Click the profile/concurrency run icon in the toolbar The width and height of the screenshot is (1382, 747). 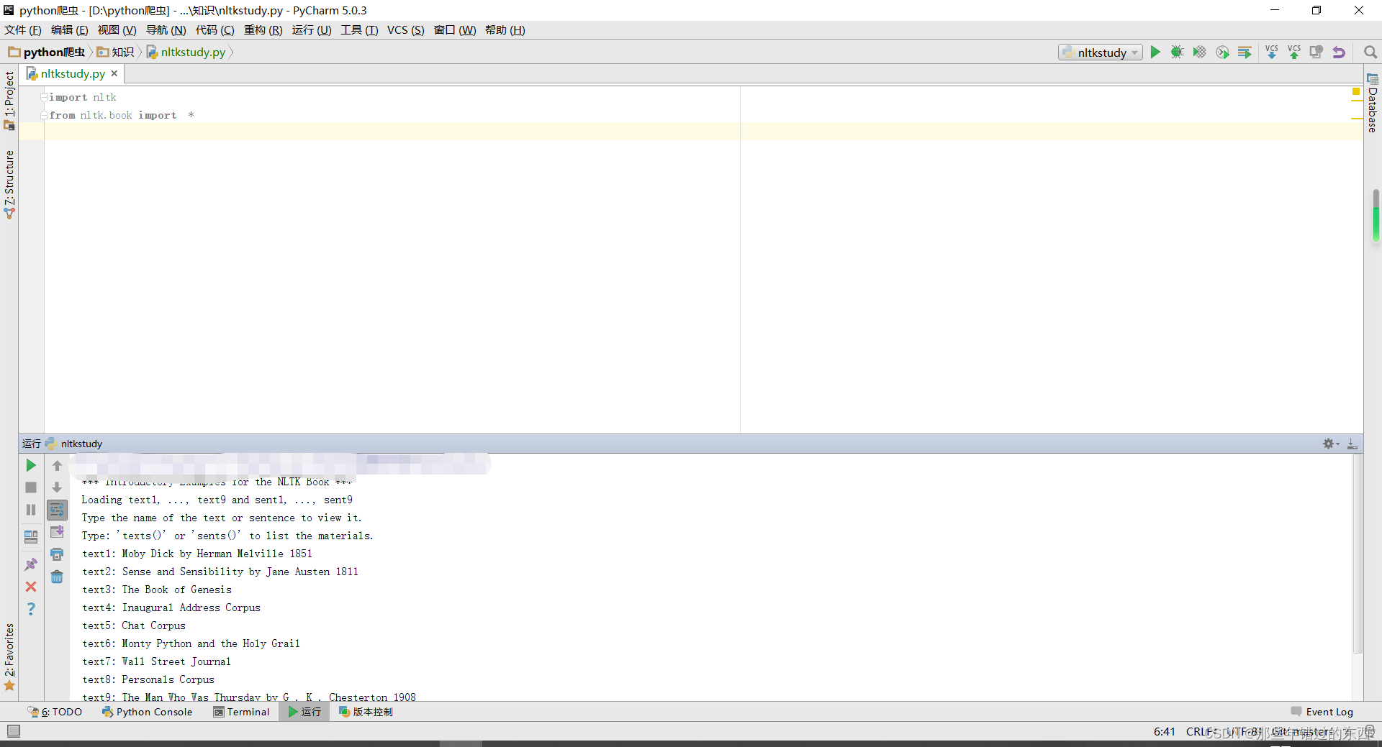pyautogui.click(x=1222, y=52)
